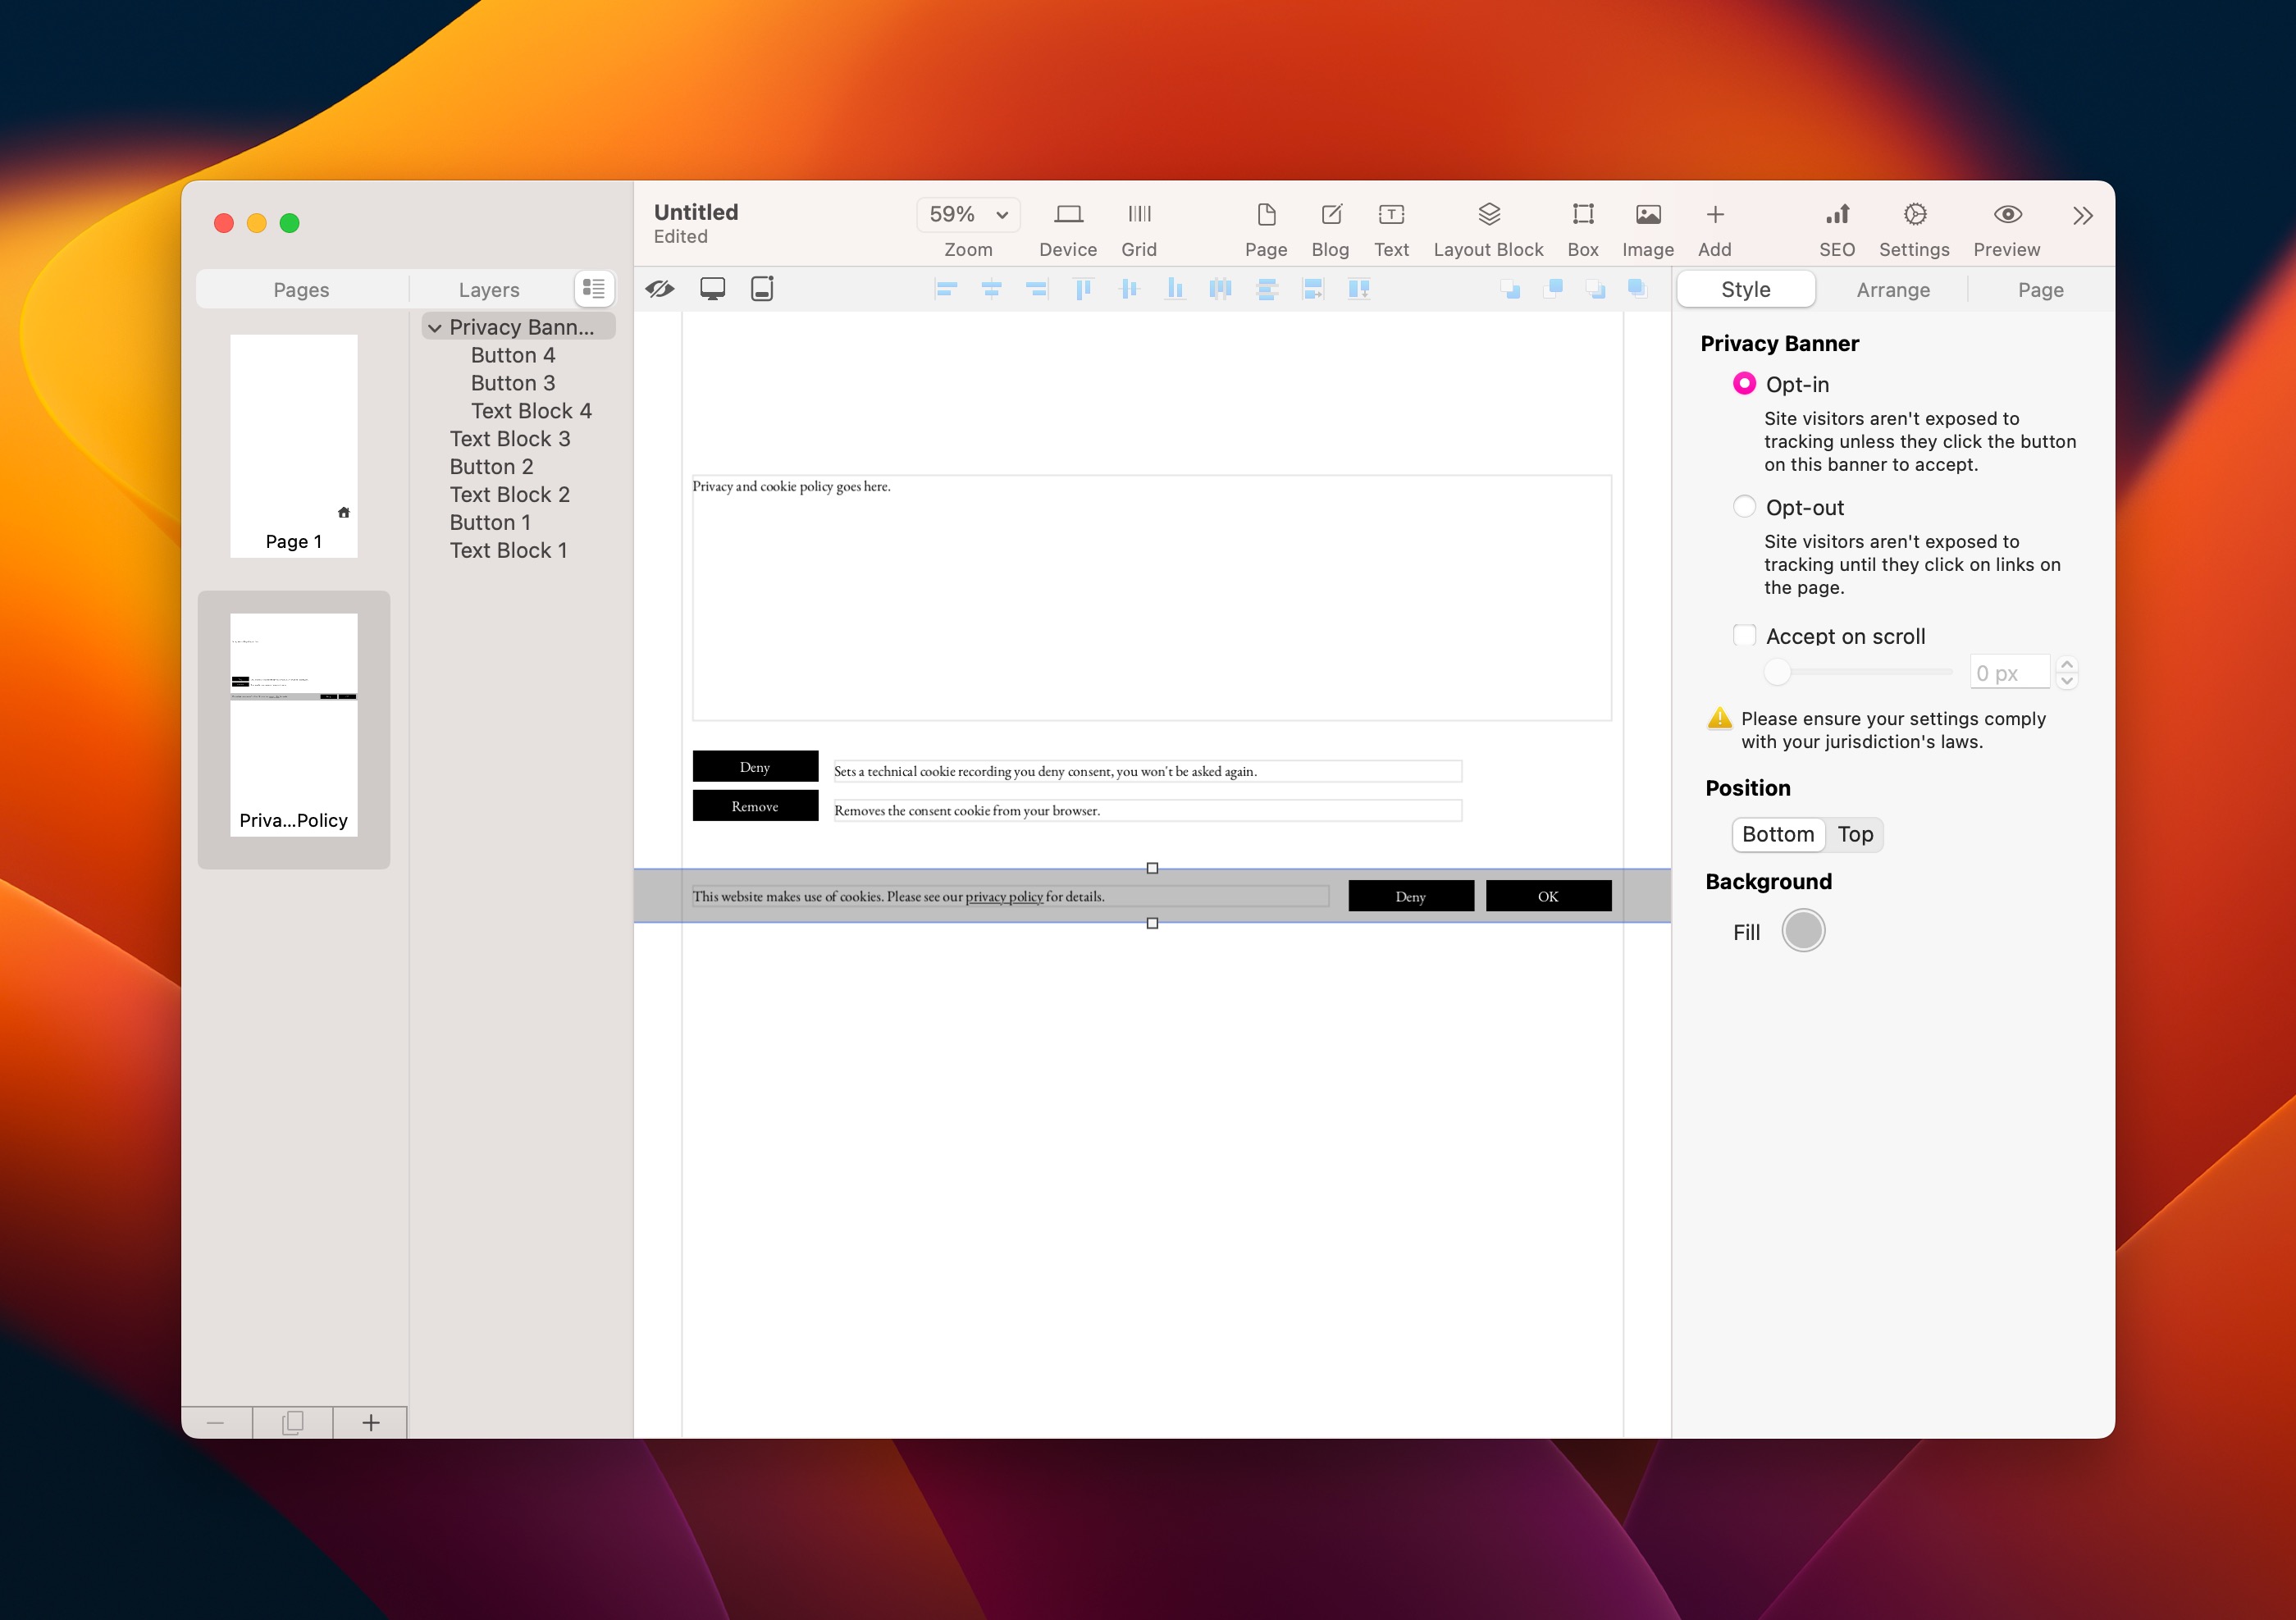Screen dimensions: 2296x1620
Task: Align right edges icon
Action: tap(1036, 289)
